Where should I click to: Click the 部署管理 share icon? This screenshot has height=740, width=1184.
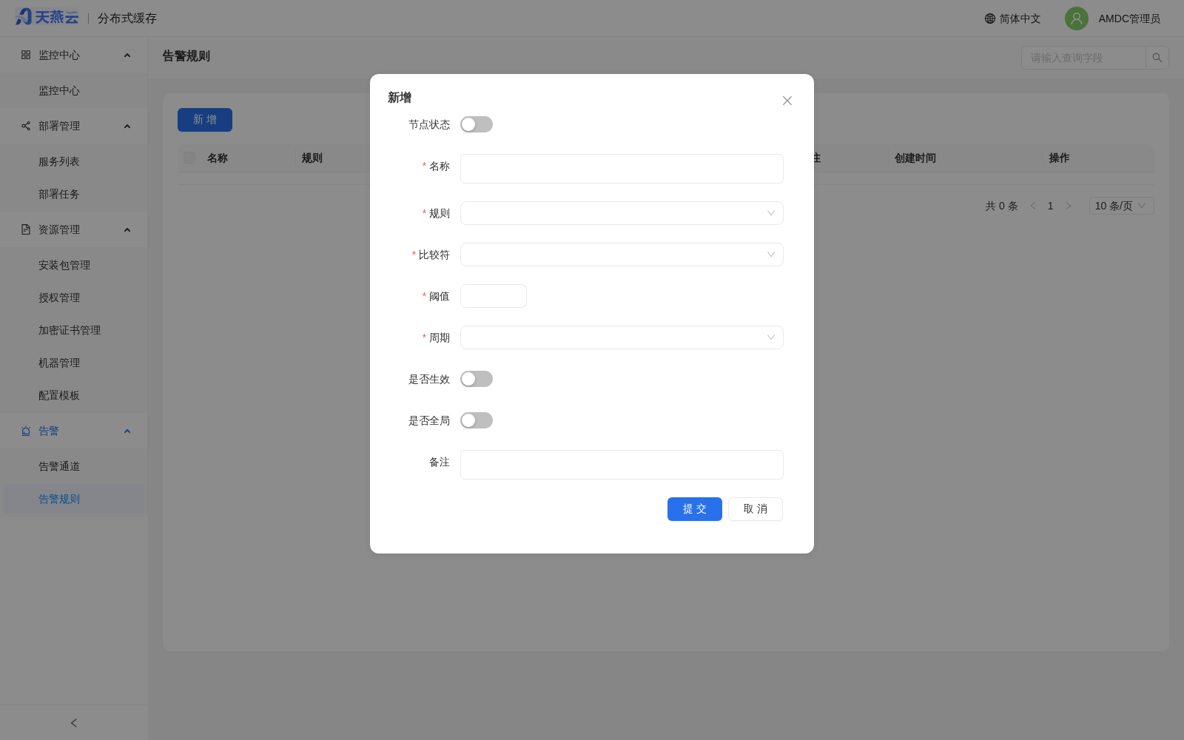26,126
